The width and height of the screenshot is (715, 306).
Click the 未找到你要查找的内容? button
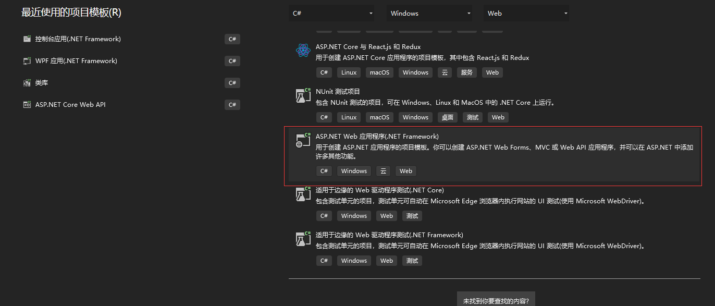(496, 299)
